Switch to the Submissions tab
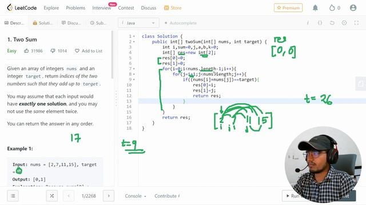Image resolution: width=366 pixels, height=205 pixels. pos(98,23)
